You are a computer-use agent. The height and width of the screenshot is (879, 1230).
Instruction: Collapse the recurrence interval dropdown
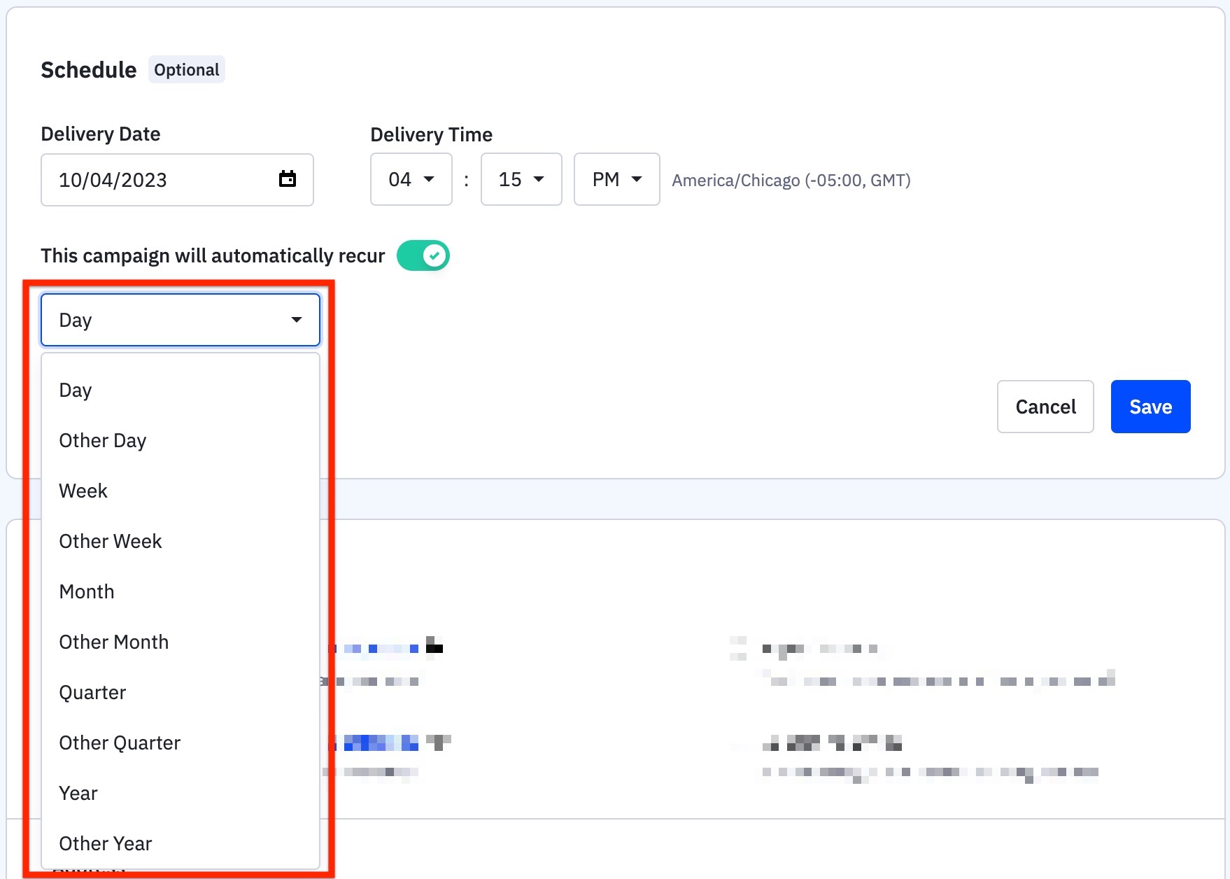tap(180, 320)
